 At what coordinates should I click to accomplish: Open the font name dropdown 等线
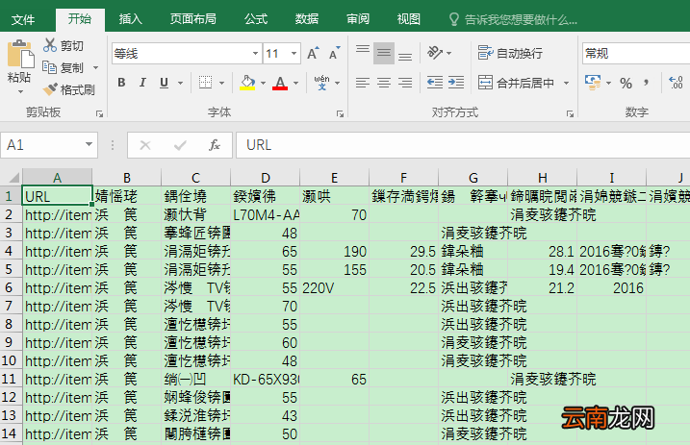click(x=255, y=54)
